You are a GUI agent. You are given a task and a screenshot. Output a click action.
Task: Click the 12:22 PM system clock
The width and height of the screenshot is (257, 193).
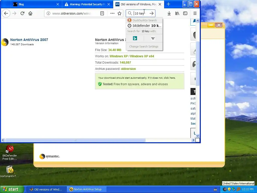coord(248,189)
